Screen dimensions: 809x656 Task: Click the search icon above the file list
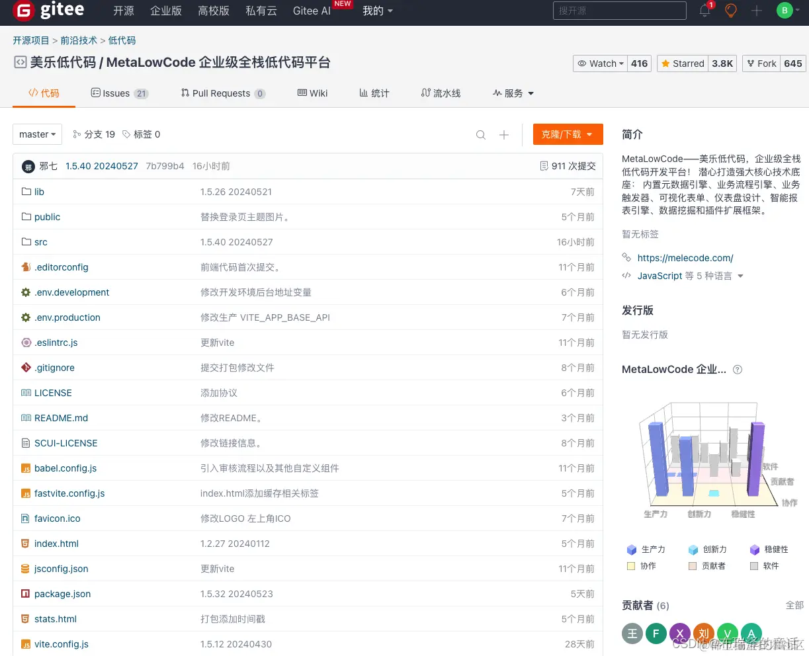tap(481, 134)
